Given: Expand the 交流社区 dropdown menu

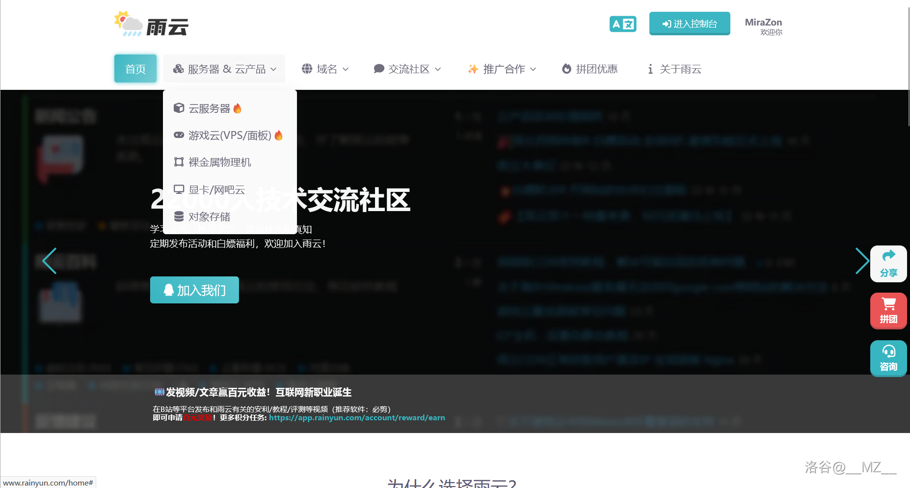Looking at the screenshot, I should click(x=407, y=69).
